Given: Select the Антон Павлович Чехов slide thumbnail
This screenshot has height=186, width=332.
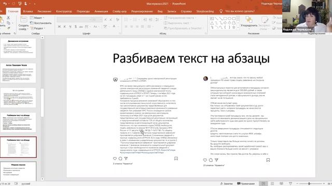Looking at the screenshot, I should point(18,73).
